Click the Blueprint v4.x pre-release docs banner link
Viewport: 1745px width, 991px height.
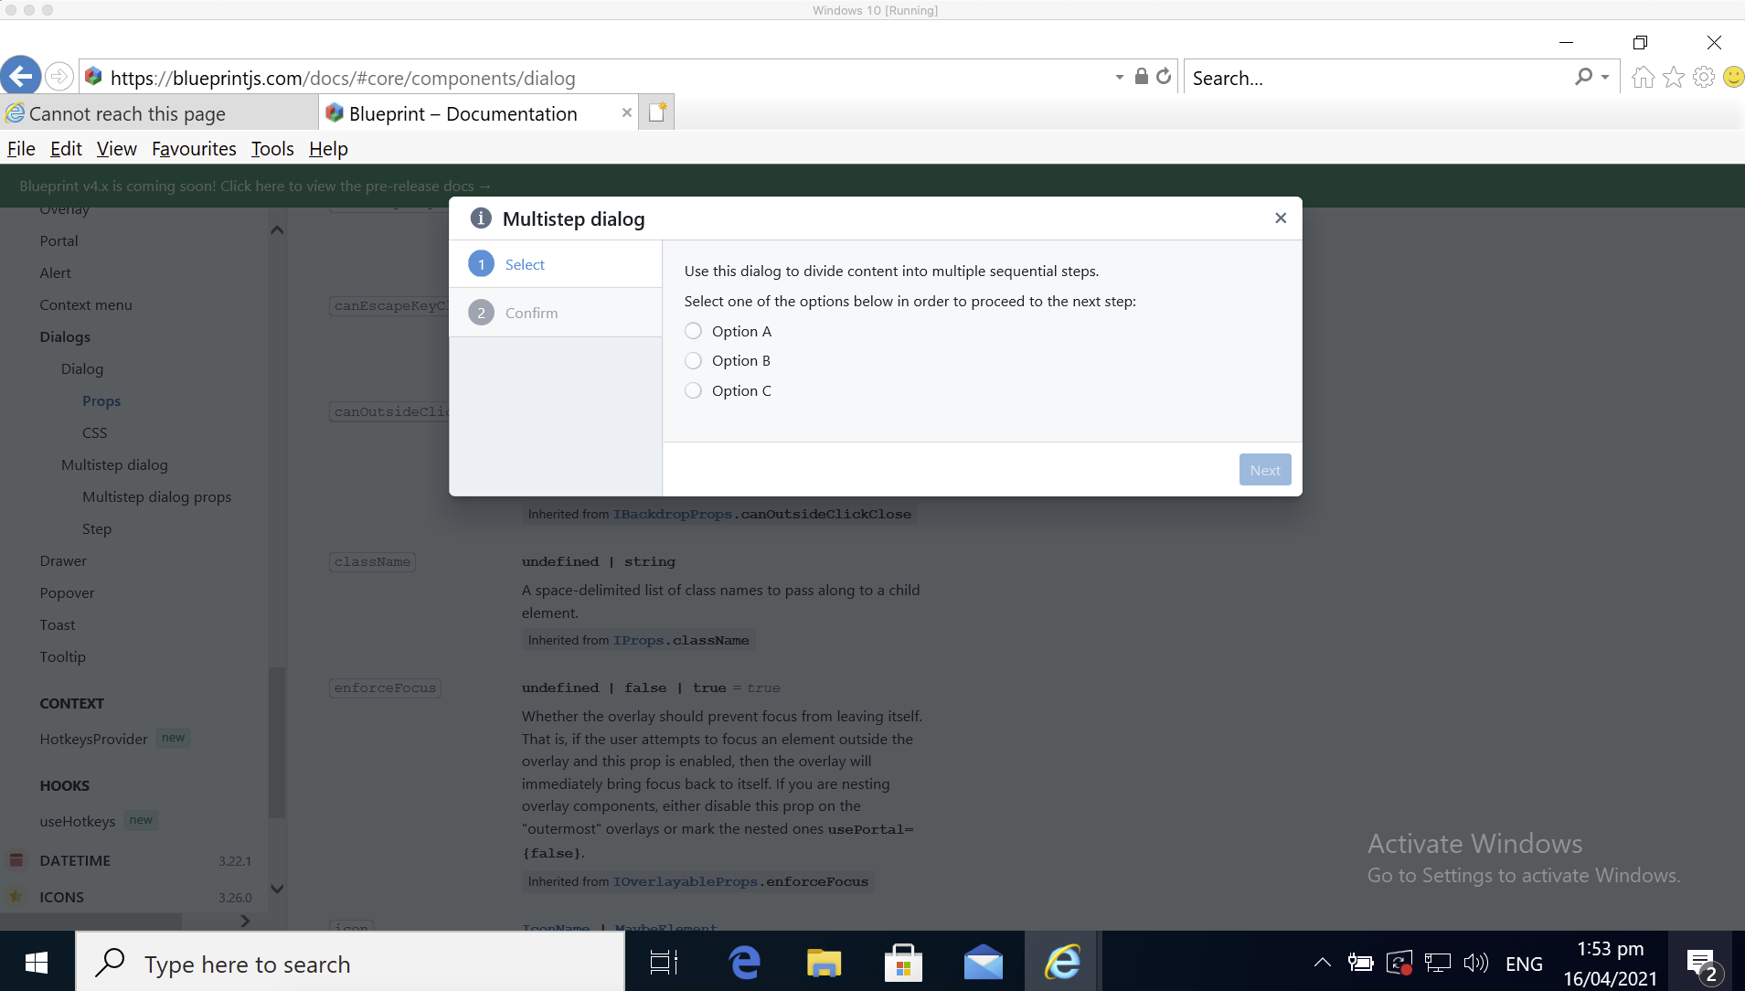(255, 186)
